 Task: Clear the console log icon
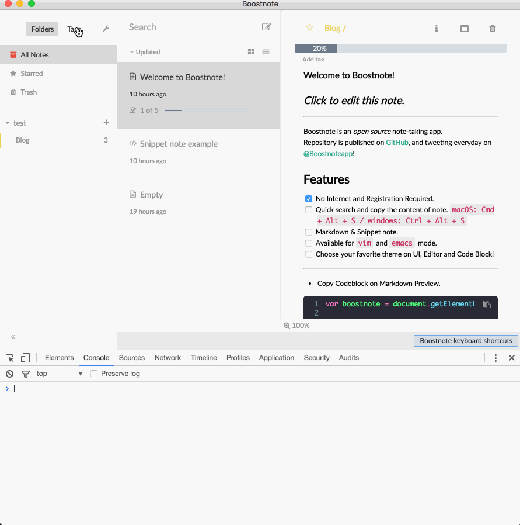point(10,374)
